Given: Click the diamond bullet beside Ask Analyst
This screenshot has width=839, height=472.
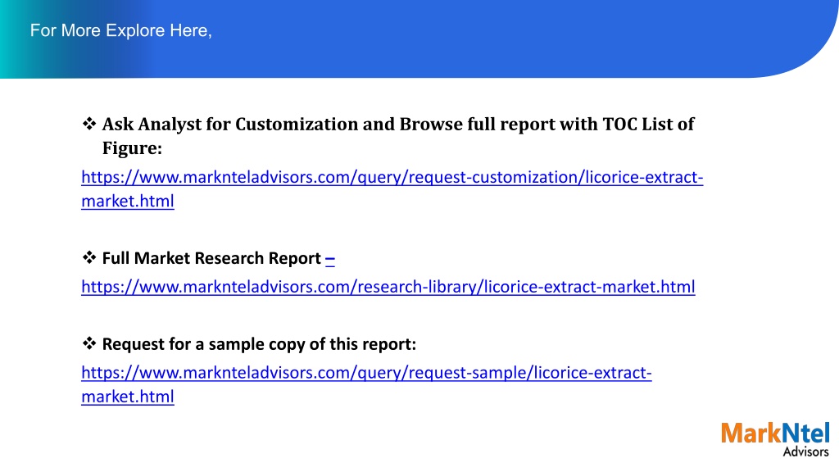Looking at the screenshot, I should [89, 124].
